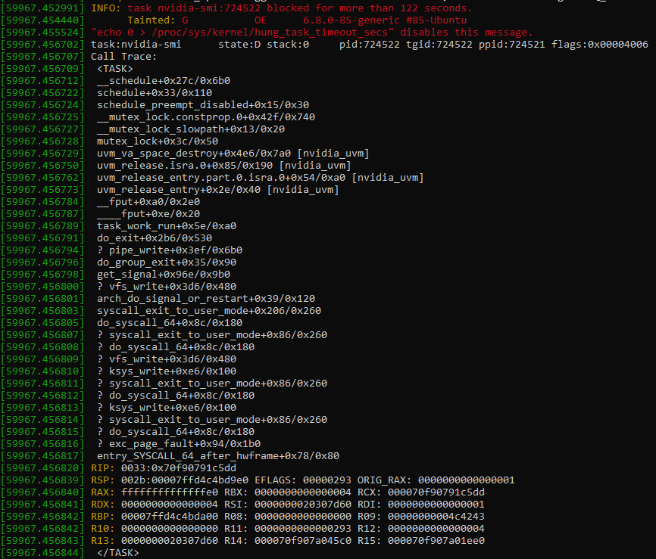
Task: Click the hung_task_timeout_secs echo command text
Action: point(311,33)
